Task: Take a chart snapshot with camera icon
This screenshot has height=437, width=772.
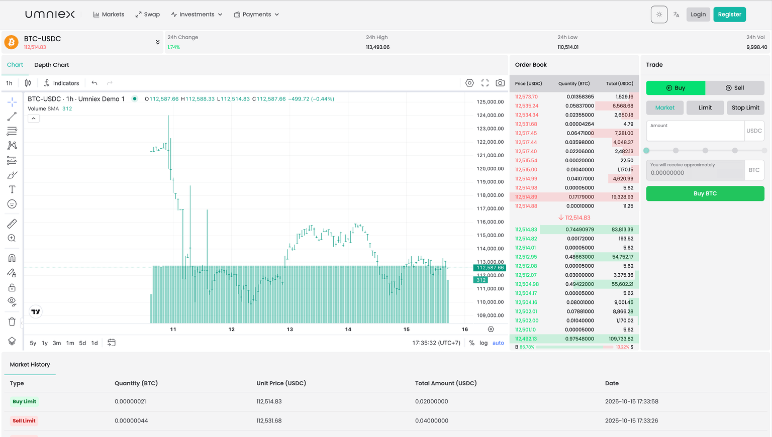Action: tap(500, 83)
